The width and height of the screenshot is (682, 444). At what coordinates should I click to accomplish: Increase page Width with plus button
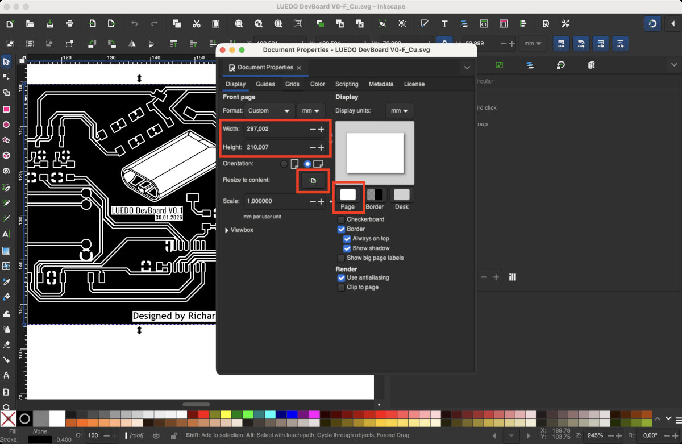click(x=321, y=130)
